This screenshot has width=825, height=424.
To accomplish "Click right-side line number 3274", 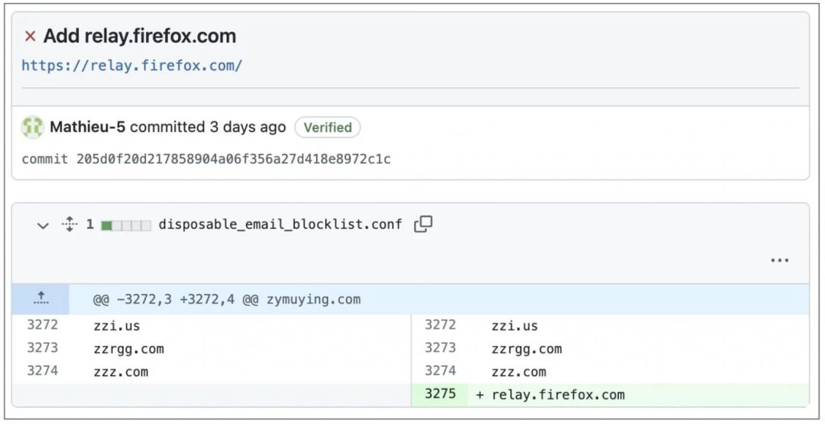I will (x=440, y=371).
